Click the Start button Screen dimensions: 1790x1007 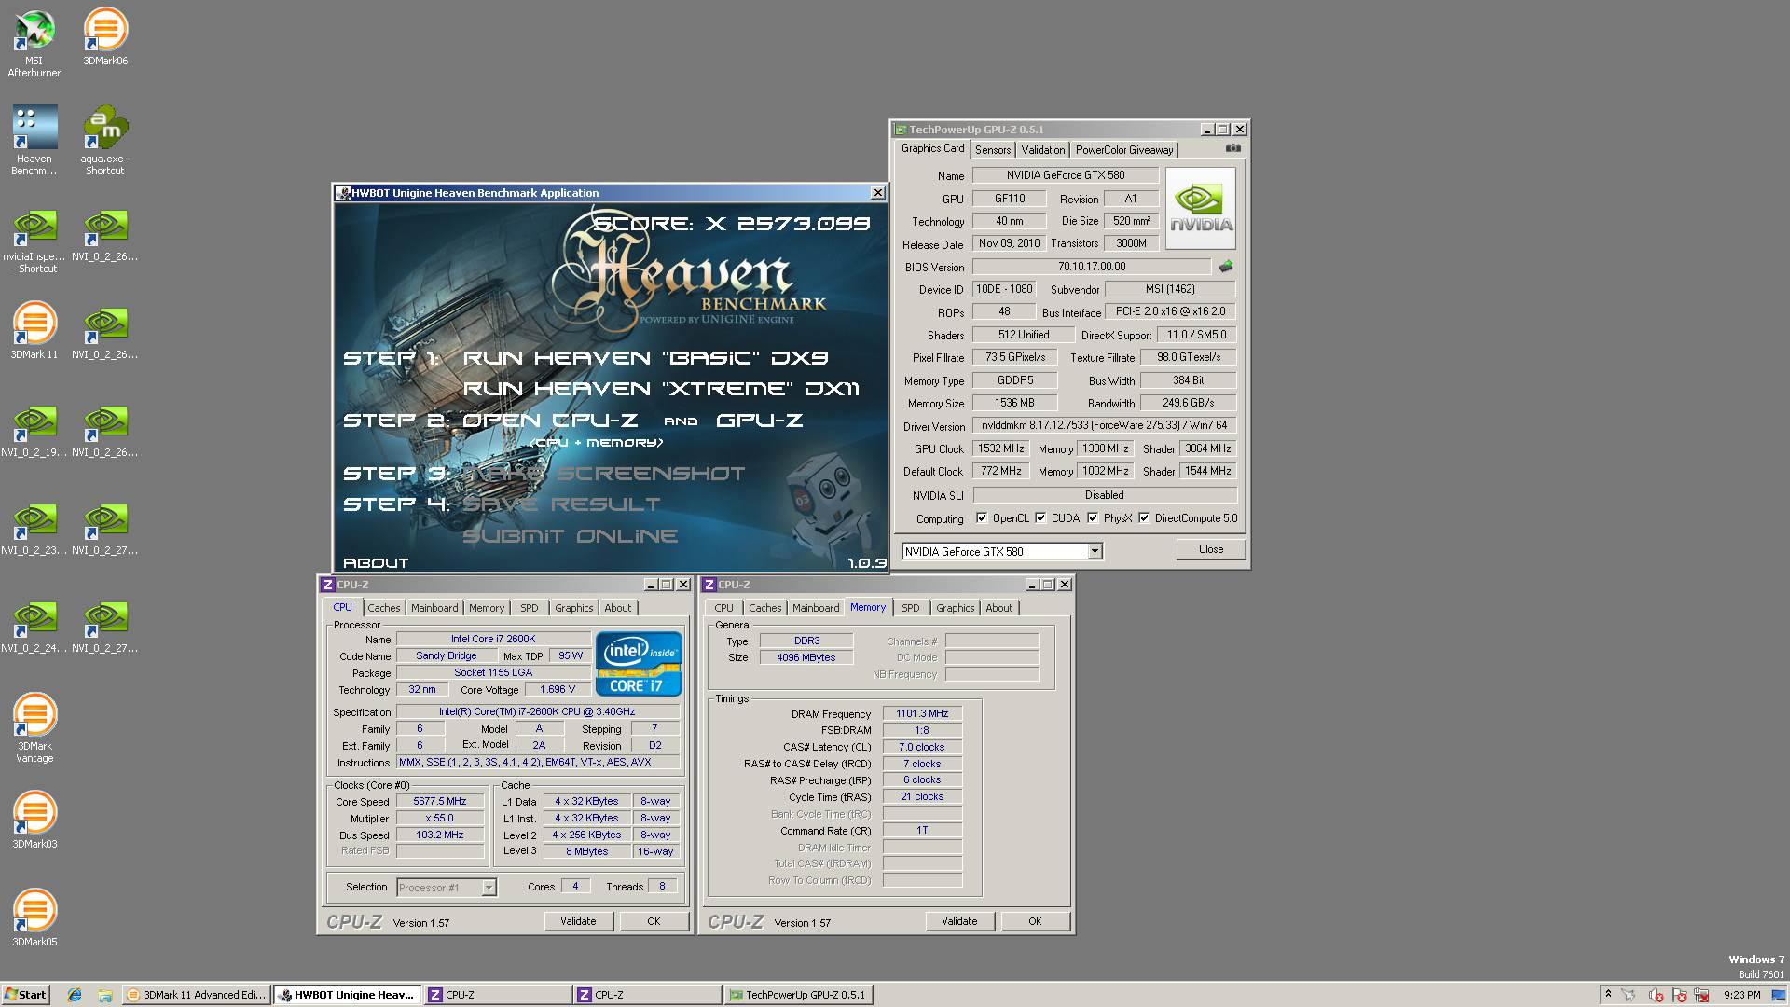click(x=25, y=995)
